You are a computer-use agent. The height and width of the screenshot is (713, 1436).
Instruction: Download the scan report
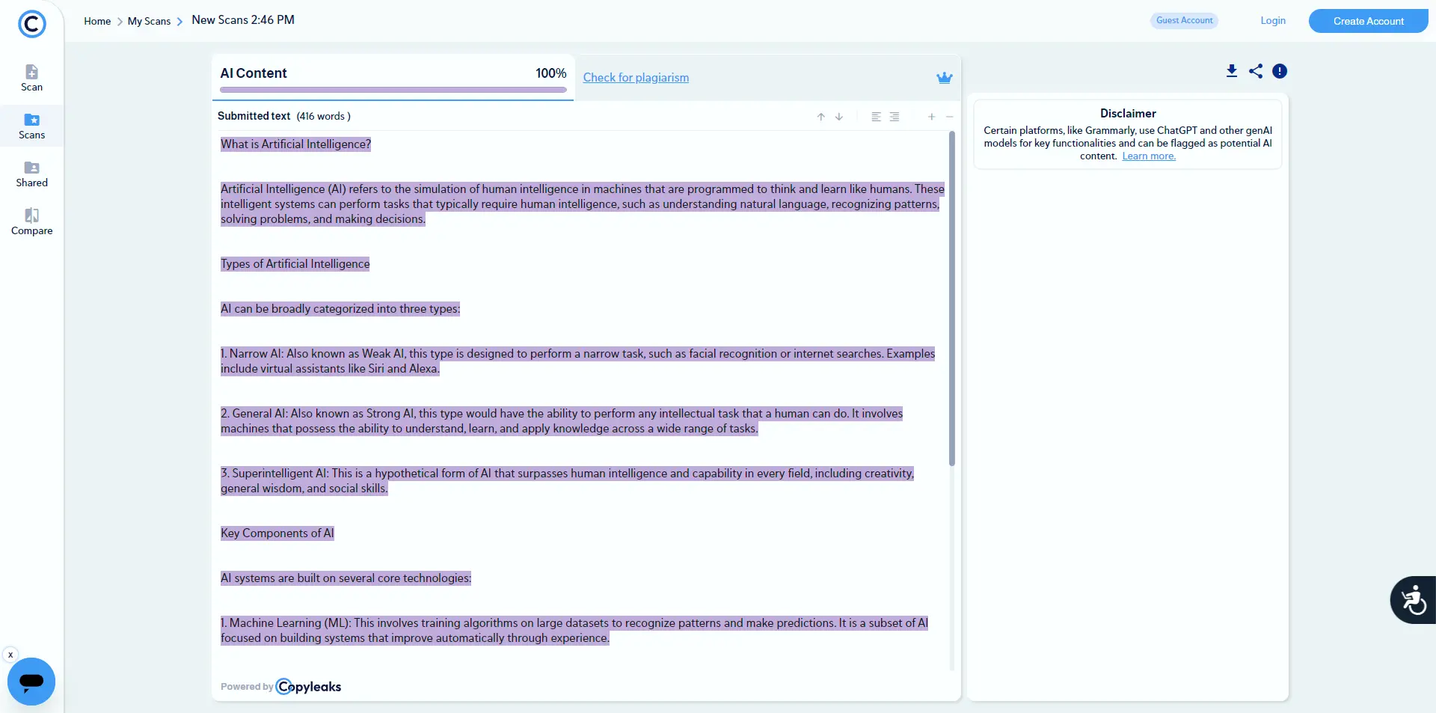coord(1232,71)
